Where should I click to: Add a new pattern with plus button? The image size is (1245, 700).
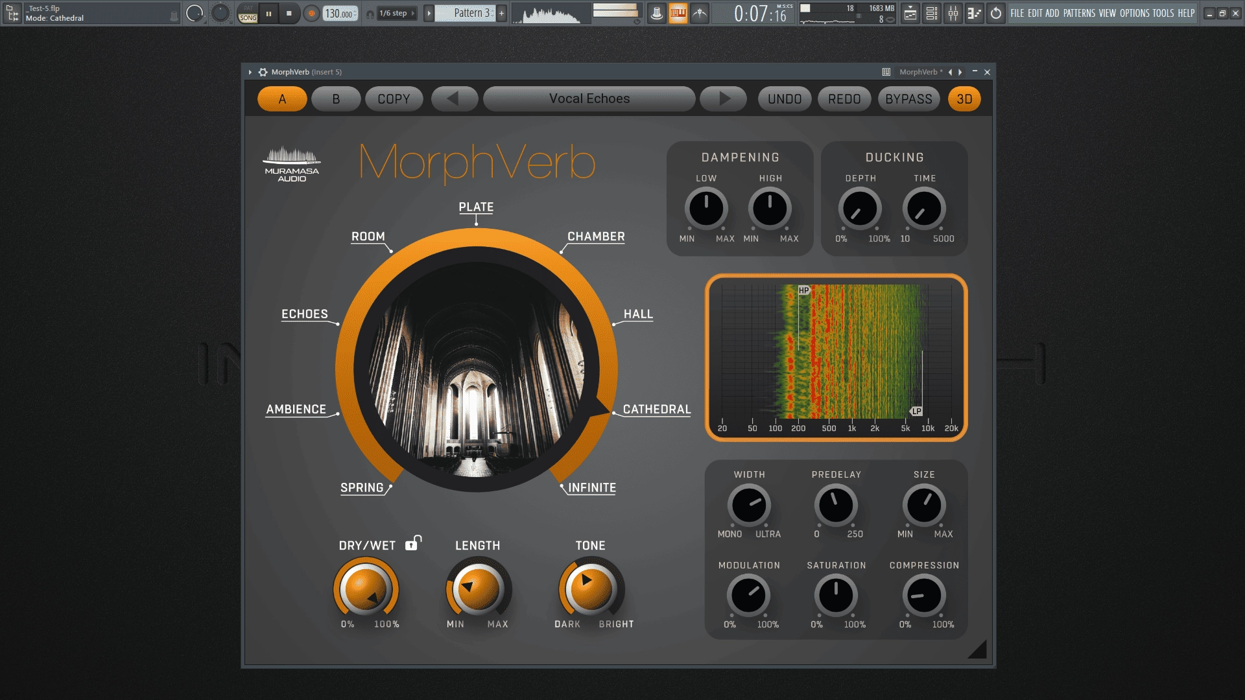click(501, 13)
